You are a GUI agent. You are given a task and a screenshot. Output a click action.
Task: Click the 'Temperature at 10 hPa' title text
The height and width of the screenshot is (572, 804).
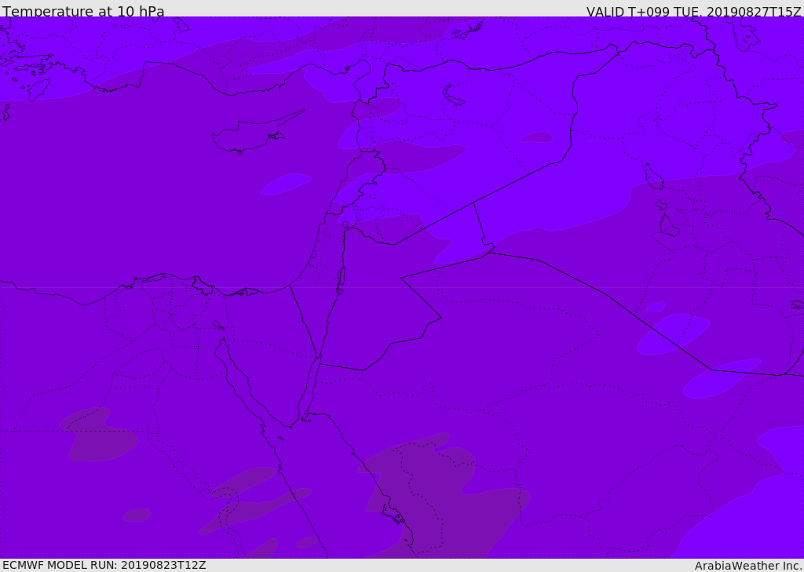[x=83, y=11]
